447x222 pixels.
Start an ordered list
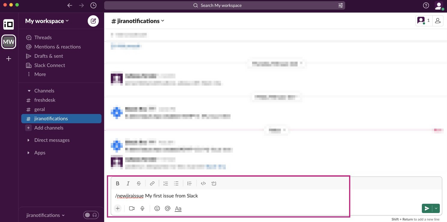click(x=166, y=183)
